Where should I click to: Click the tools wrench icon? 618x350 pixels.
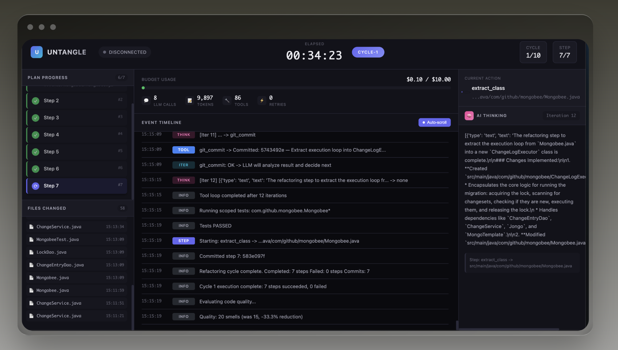point(227,100)
